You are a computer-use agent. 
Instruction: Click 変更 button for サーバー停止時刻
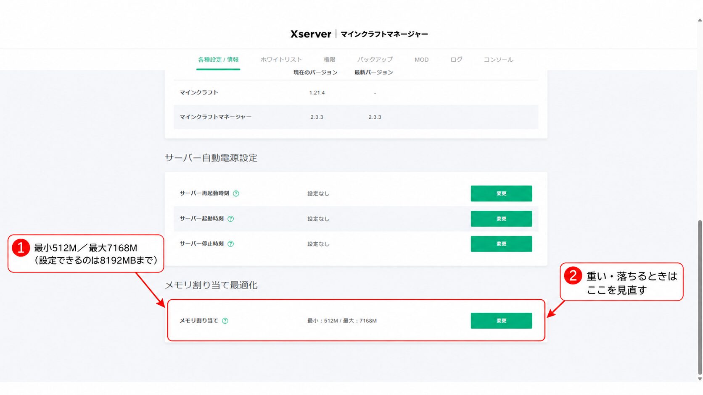click(x=501, y=244)
